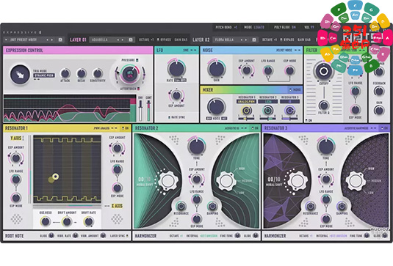Adjust the Decay knob in Expression Control
The height and width of the screenshot is (266, 393).
coord(82,73)
